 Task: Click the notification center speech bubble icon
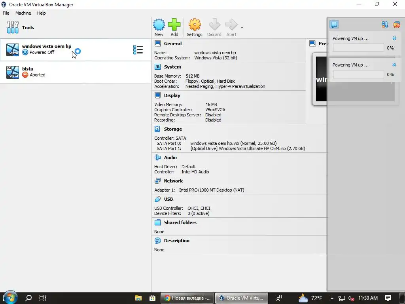pos(334,25)
